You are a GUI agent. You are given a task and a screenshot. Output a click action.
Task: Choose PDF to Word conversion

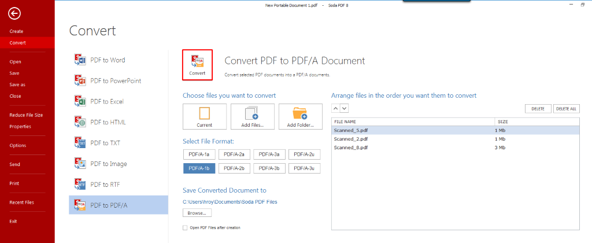pyautogui.click(x=119, y=60)
